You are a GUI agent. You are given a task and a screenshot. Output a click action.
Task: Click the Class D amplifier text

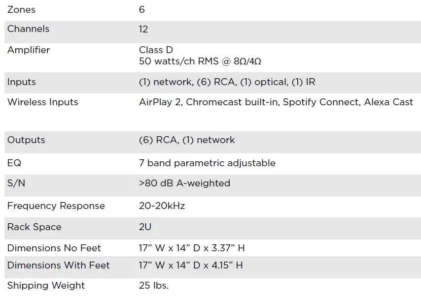(156, 50)
